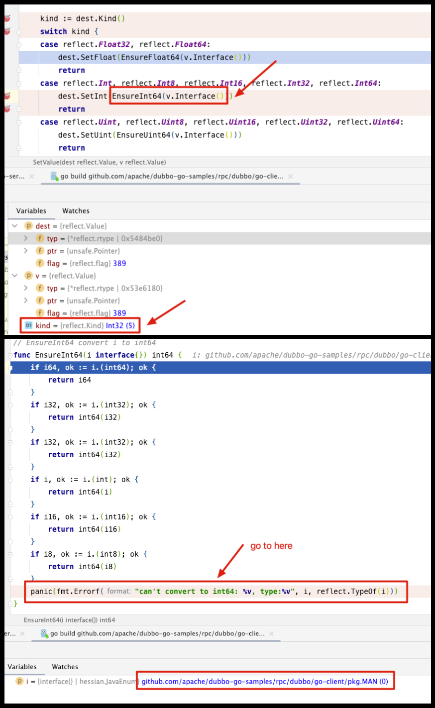Click the dest parameter icon

pyautogui.click(x=29, y=226)
